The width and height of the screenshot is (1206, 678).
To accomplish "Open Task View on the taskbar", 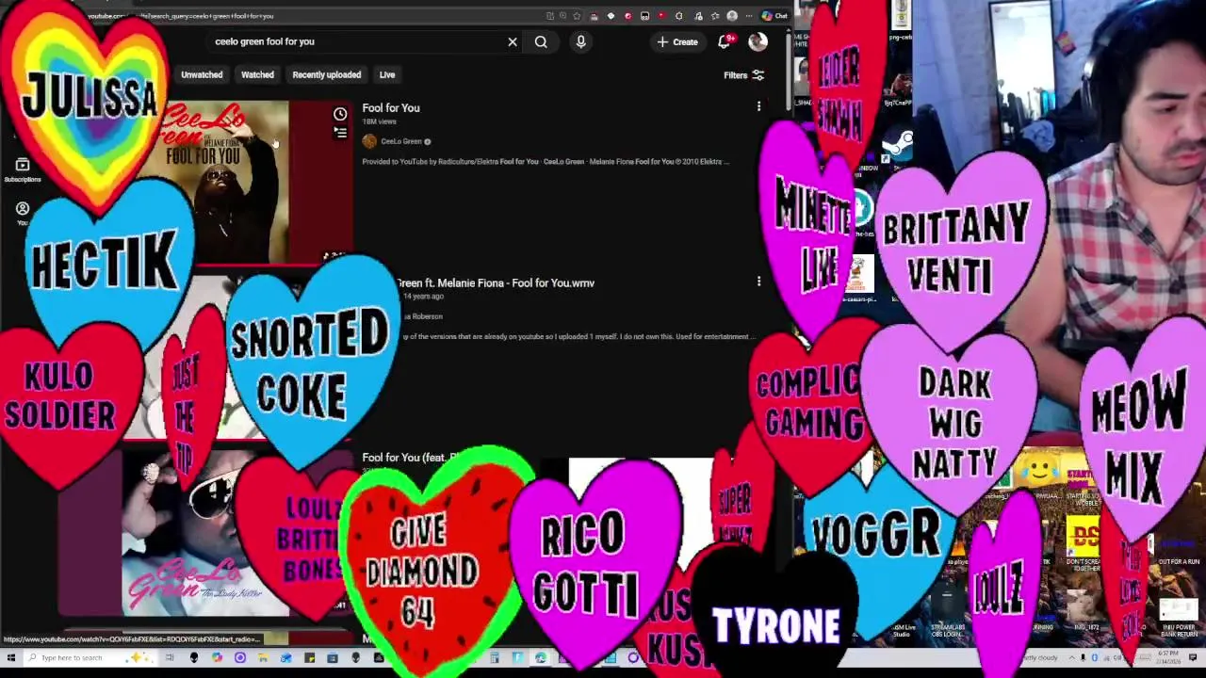I will (170, 657).
